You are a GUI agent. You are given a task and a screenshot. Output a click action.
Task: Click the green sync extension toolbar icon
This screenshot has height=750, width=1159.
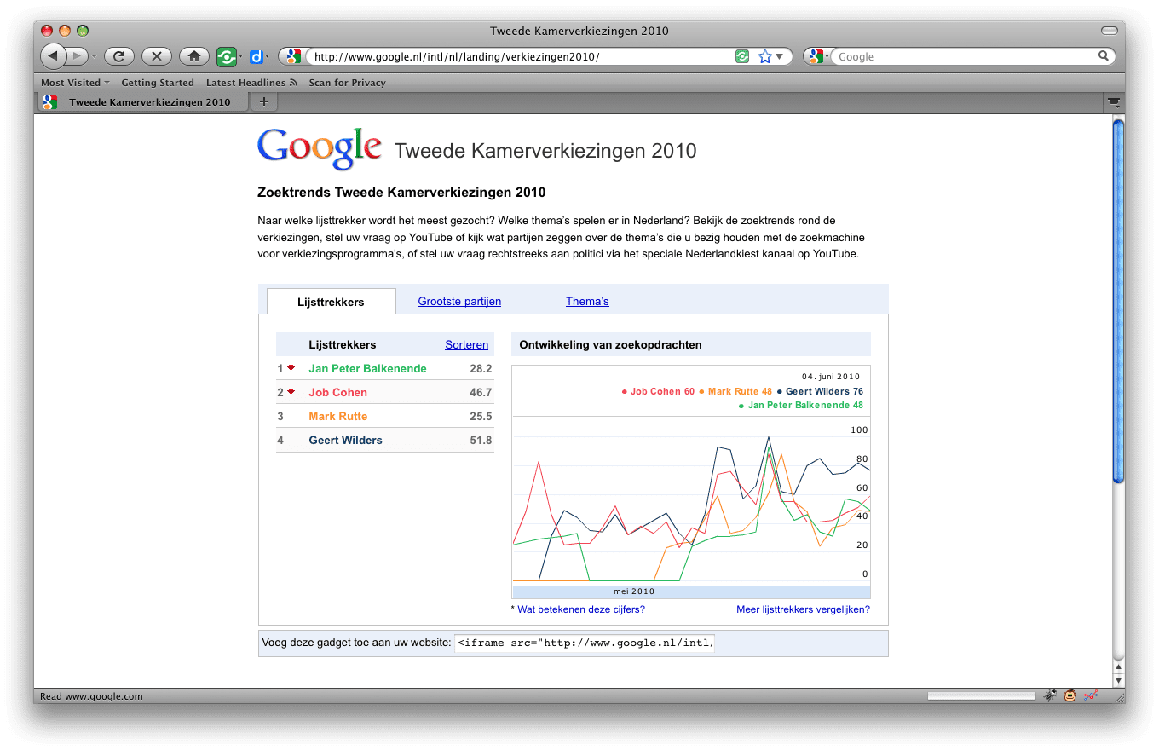pyautogui.click(x=227, y=56)
